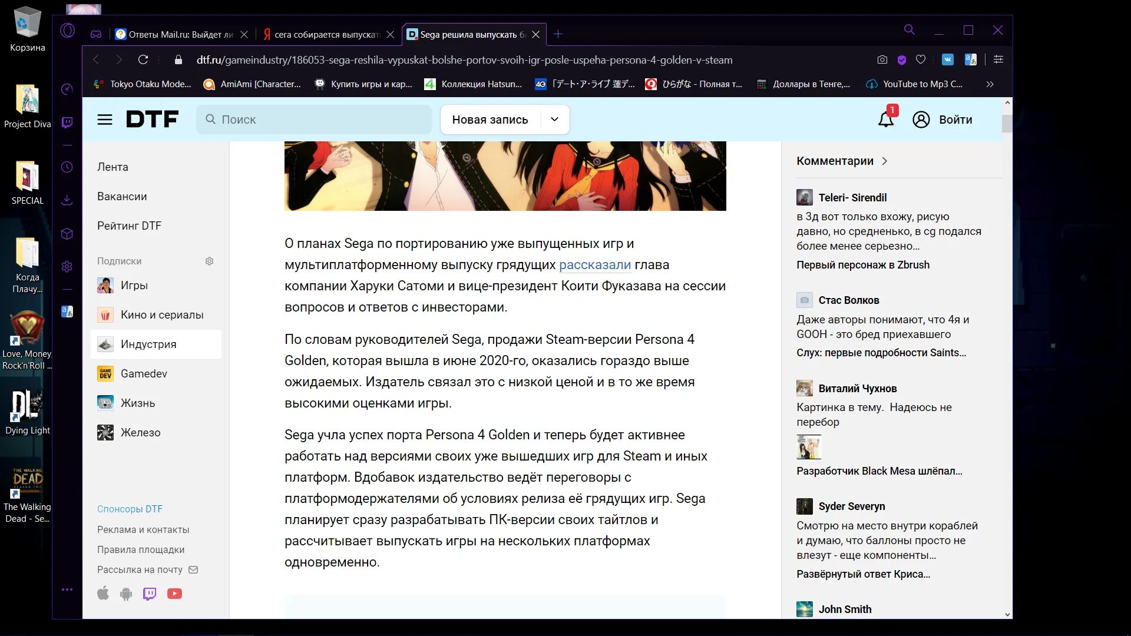Open notifications bell with badge

(887, 119)
